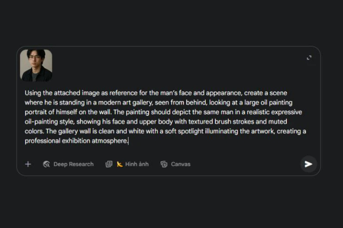Click the dark background above the prompt box
343x228 pixels.
click(171, 22)
